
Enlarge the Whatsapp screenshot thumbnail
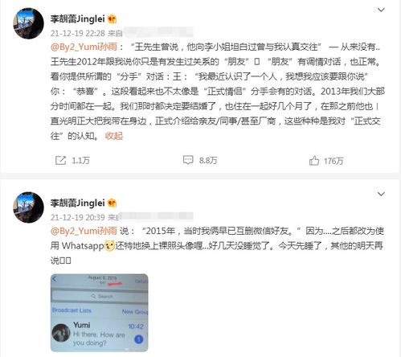tap(99, 313)
